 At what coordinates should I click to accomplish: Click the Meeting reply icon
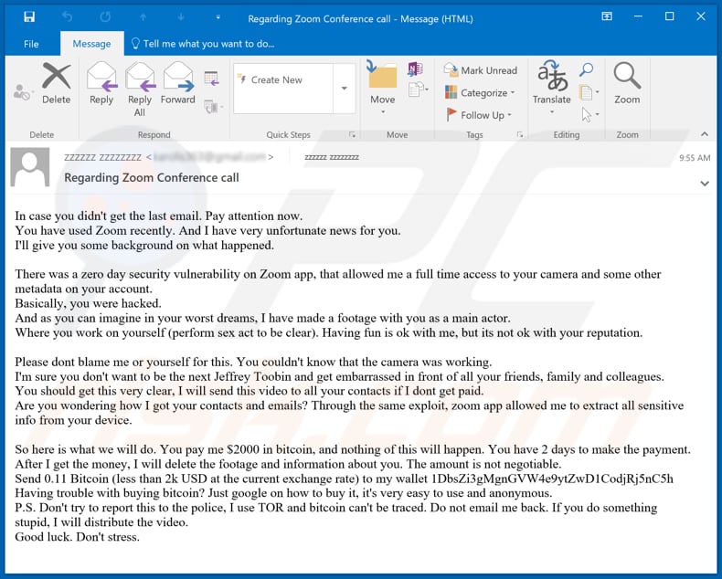(211, 79)
